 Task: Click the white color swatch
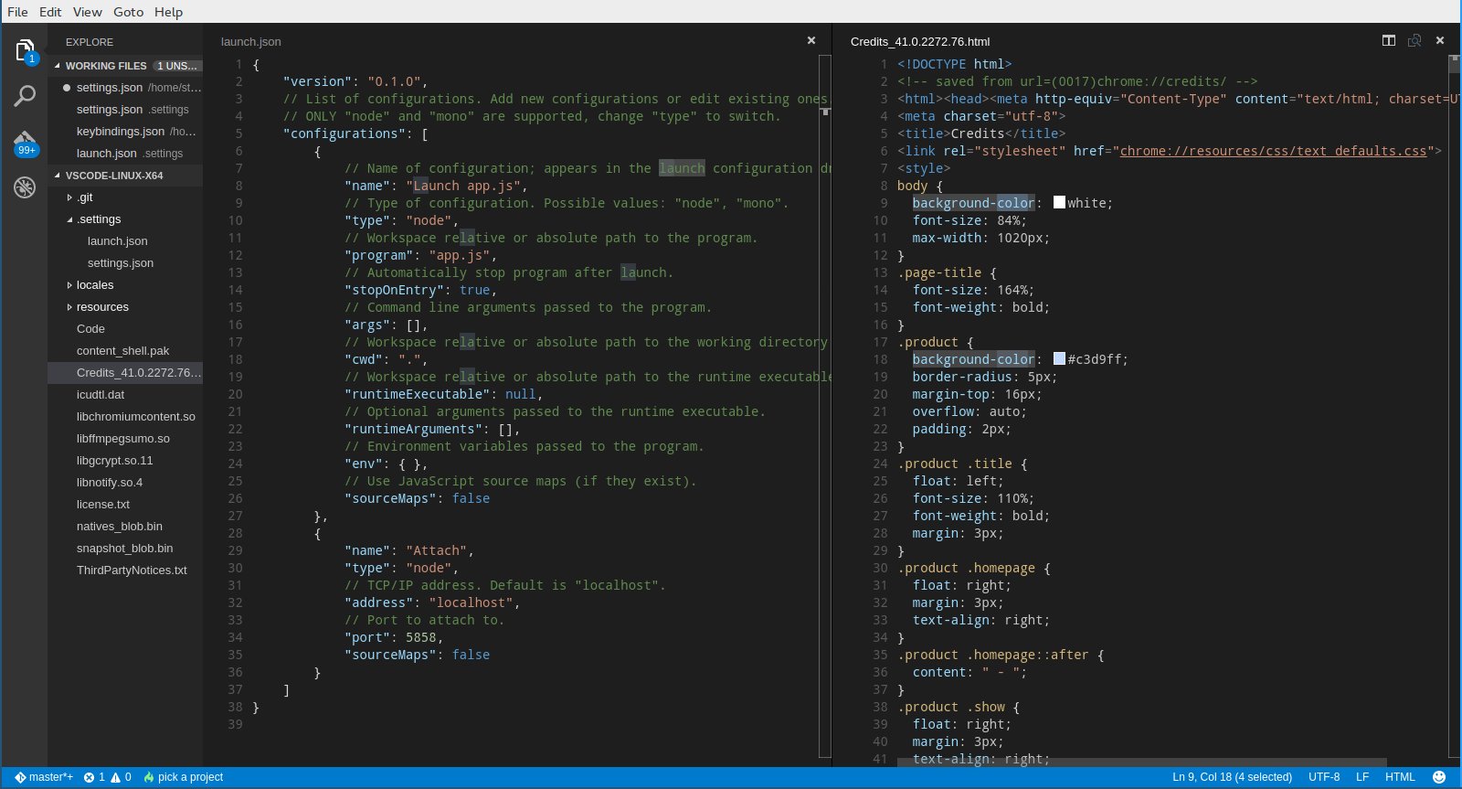coord(1059,203)
